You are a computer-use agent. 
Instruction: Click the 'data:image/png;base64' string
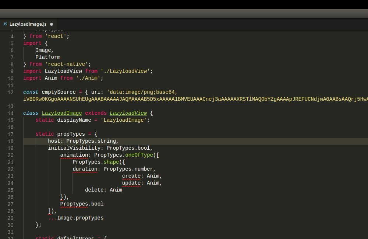click(x=142, y=92)
